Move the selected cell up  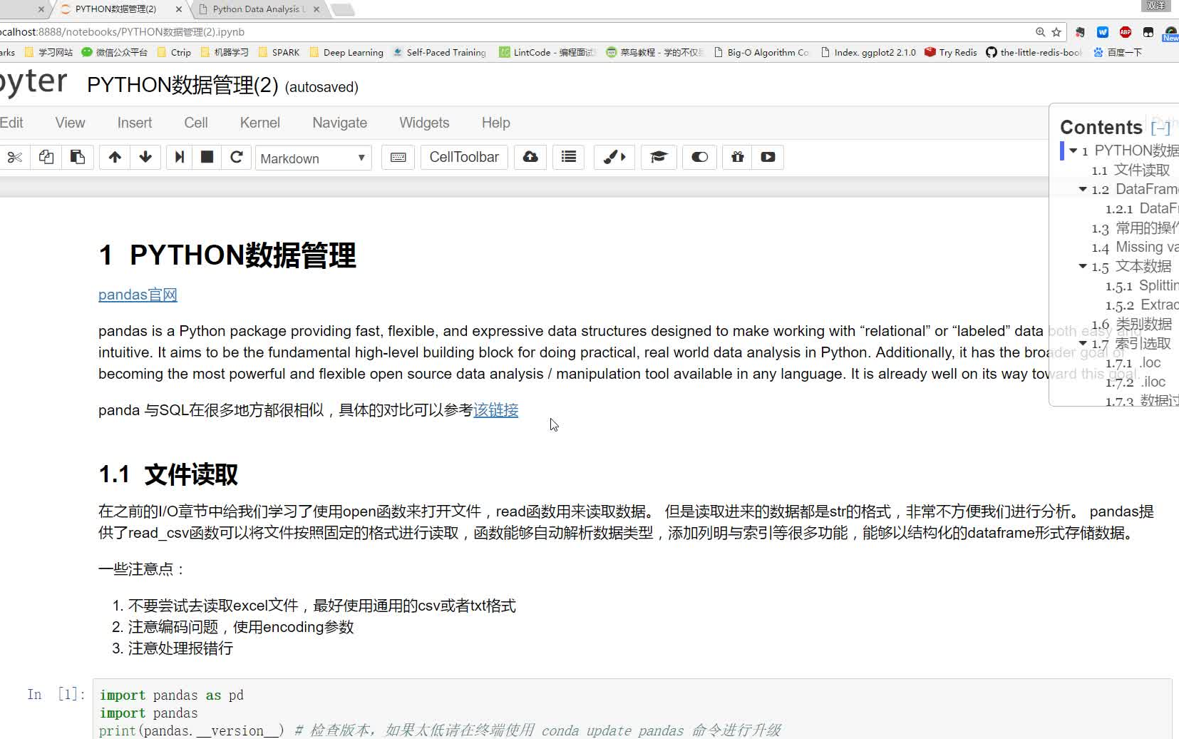(114, 158)
